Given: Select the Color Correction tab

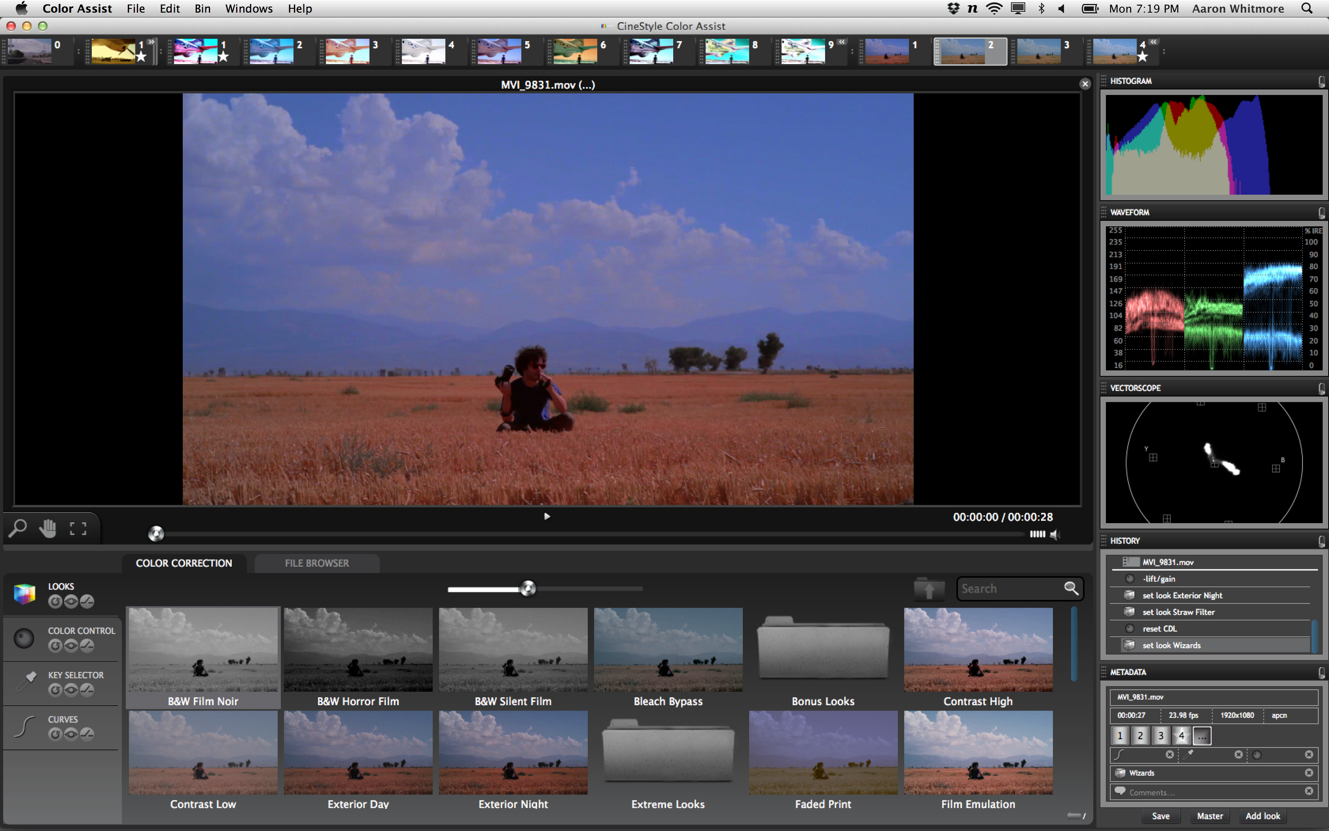Looking at the screenshot, I should point(184,563).
